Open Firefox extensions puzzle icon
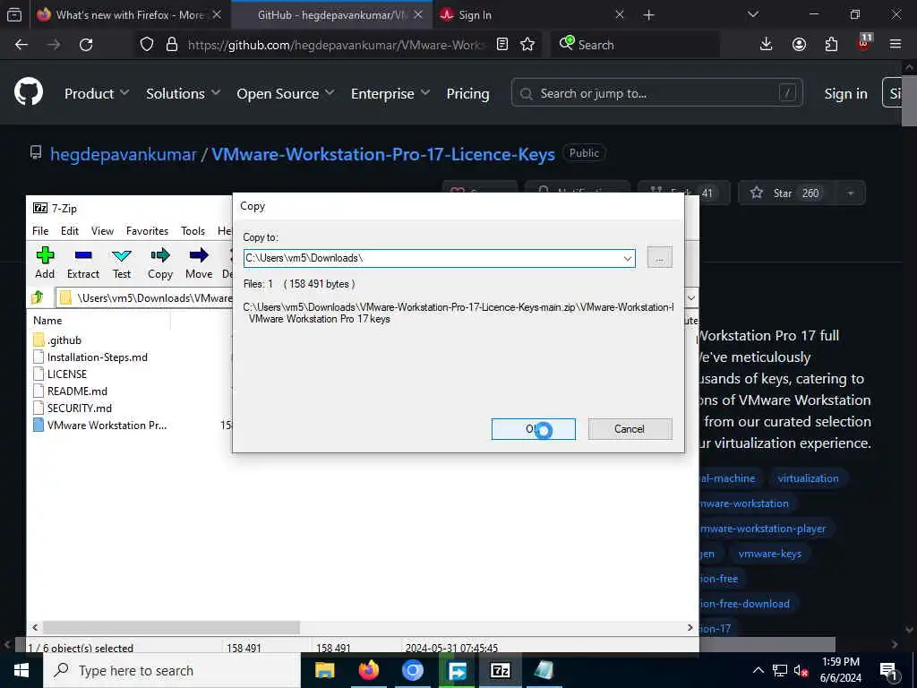The width and height of the screenshot is (917, 688). tap(831, 45)
